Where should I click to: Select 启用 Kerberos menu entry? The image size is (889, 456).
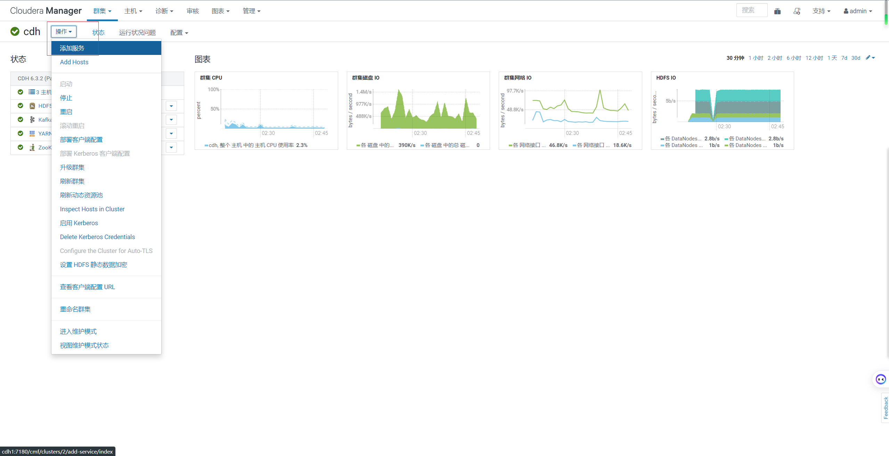106,223
